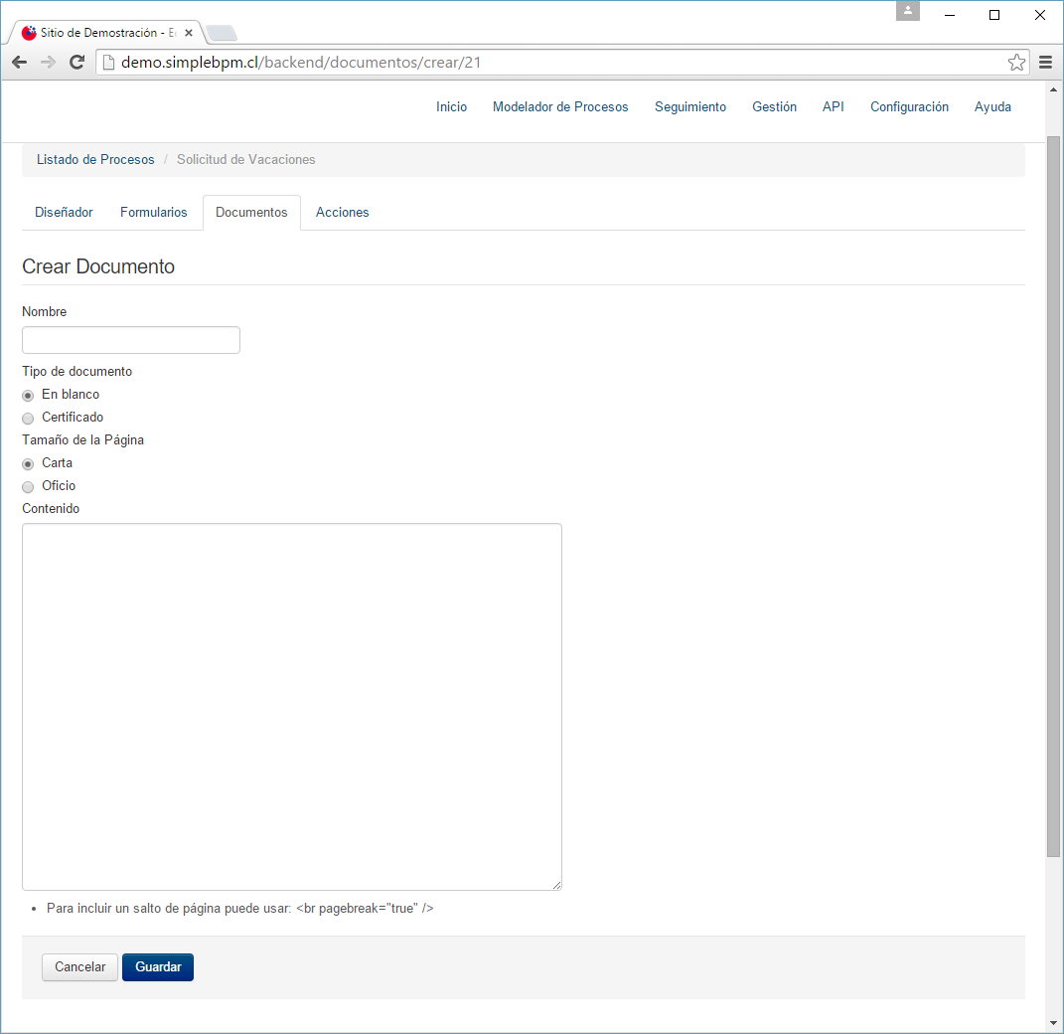The width and height of the screenshot is (1064, 1034).
Task: Click the scrollbar down arrow
Action: 1053,1023
